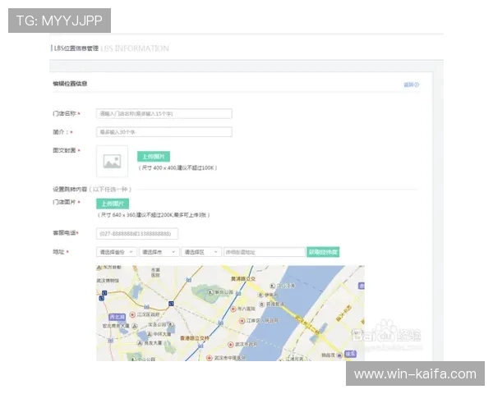Click the 简介 introduction input field

pyautogui.click(x=164, y=132)
